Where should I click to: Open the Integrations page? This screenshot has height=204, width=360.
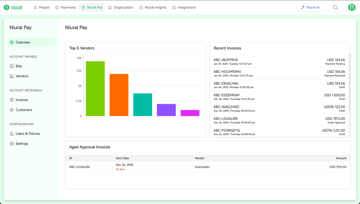(x=184, y=7)
